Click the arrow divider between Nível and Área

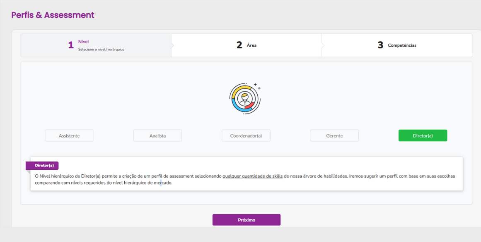(172, 45)
